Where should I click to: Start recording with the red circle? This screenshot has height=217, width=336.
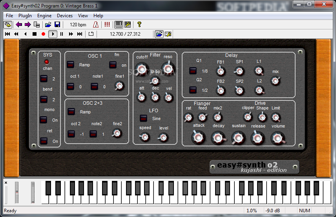[x=43, y=34]
